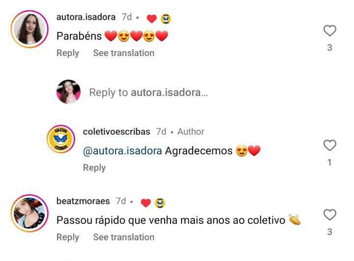
Task: Like autora.isadora's Parabéns comment
Action: (x=330, y=30)
